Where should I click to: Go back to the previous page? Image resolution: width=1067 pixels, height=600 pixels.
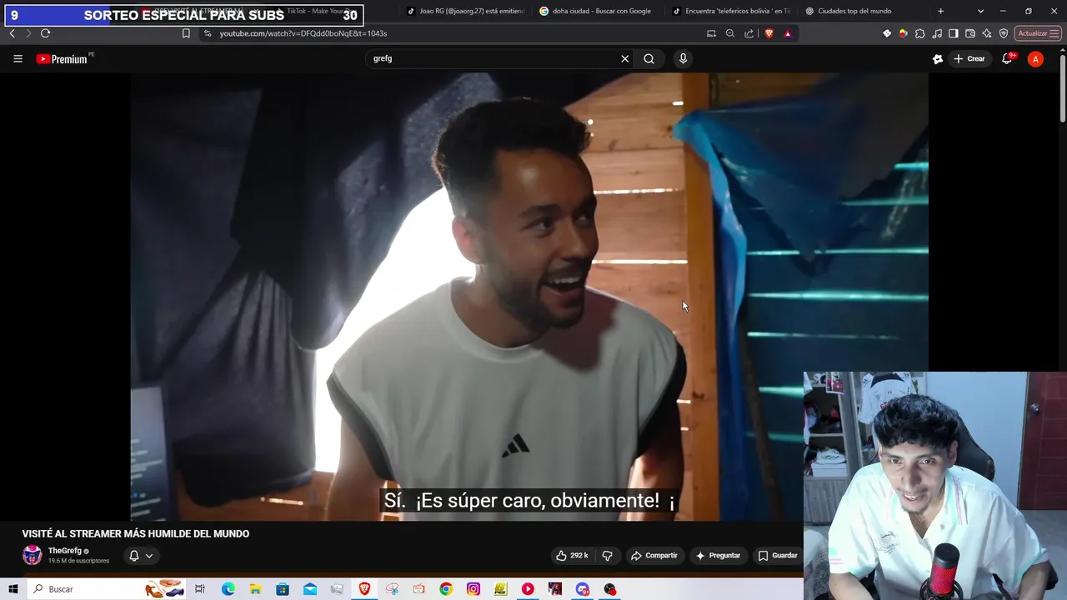(x=12, y=33)
